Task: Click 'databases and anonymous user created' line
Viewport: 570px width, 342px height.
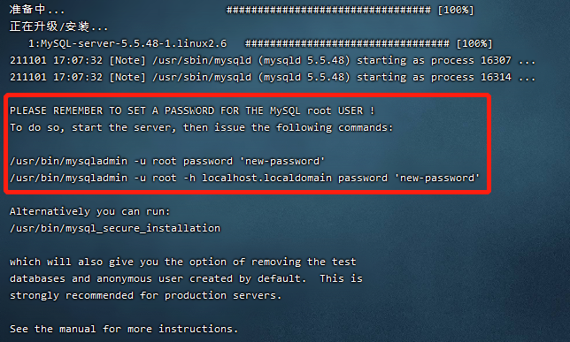Action: (x=186, y=278)
